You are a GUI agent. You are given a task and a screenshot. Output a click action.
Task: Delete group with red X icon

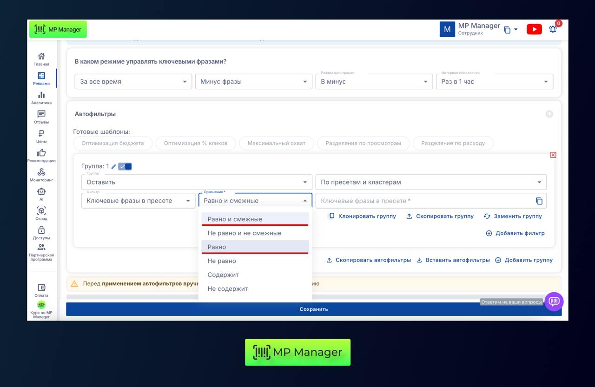pyautogui.click(x=553, y=155)
